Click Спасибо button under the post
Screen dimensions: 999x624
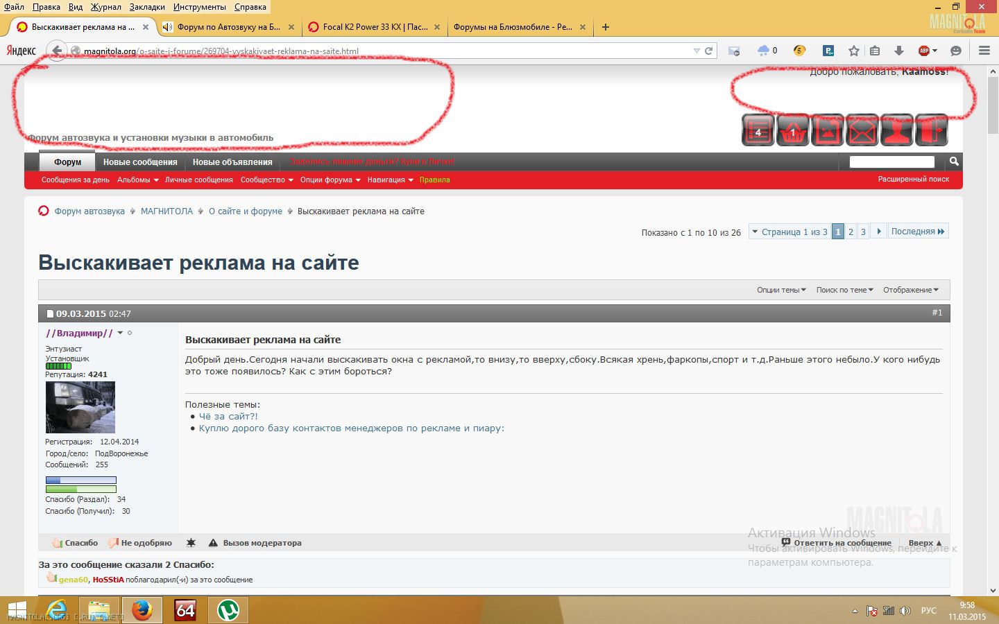click(x=75, y=543)
